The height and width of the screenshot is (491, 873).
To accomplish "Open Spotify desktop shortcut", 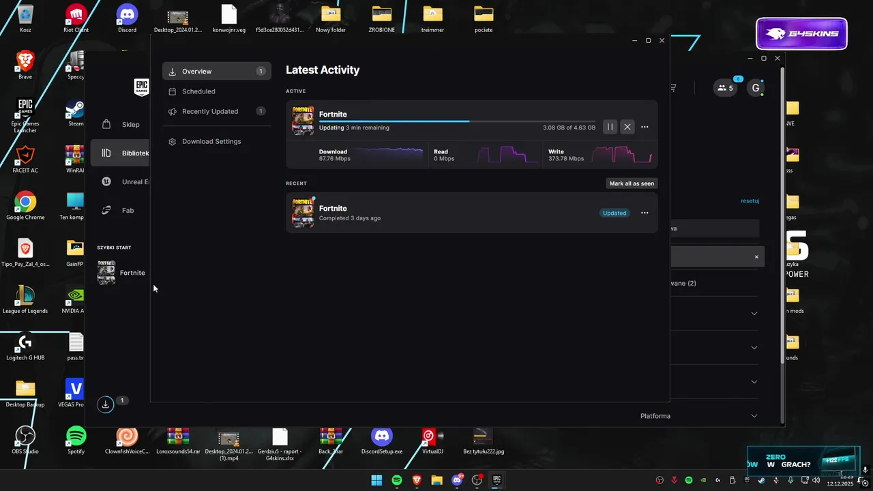I will point(76,440).
